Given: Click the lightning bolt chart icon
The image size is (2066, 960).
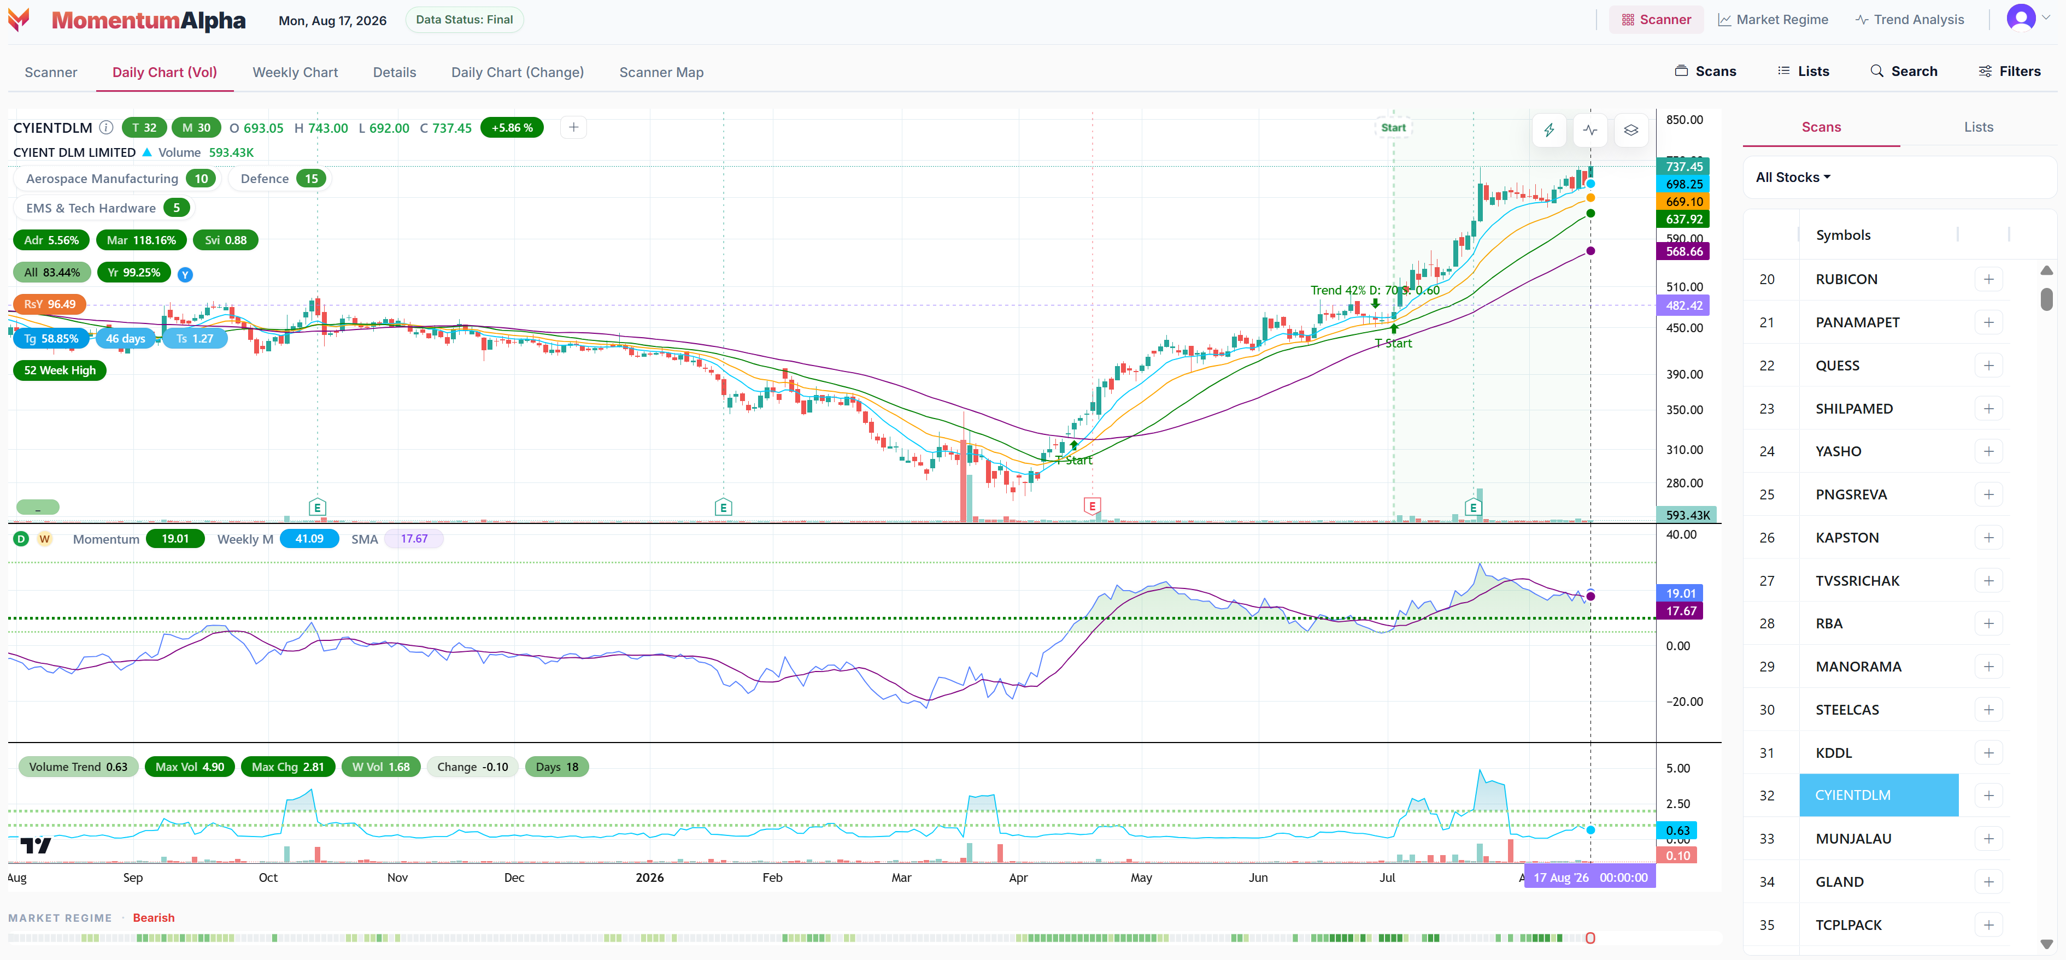Looking at the screenshot, I should click(x=1549, y=130).
